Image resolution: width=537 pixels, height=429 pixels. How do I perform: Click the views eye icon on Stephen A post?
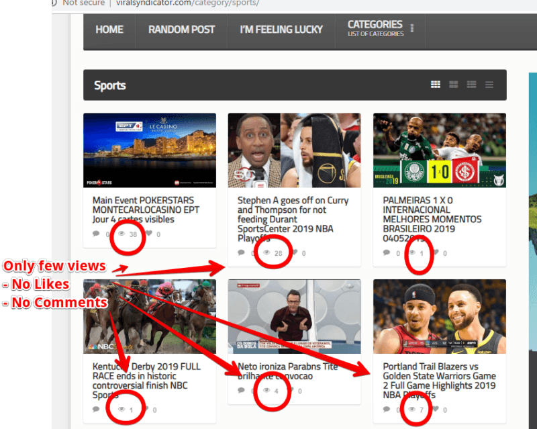pyautogui.click(x=266, y=252)
